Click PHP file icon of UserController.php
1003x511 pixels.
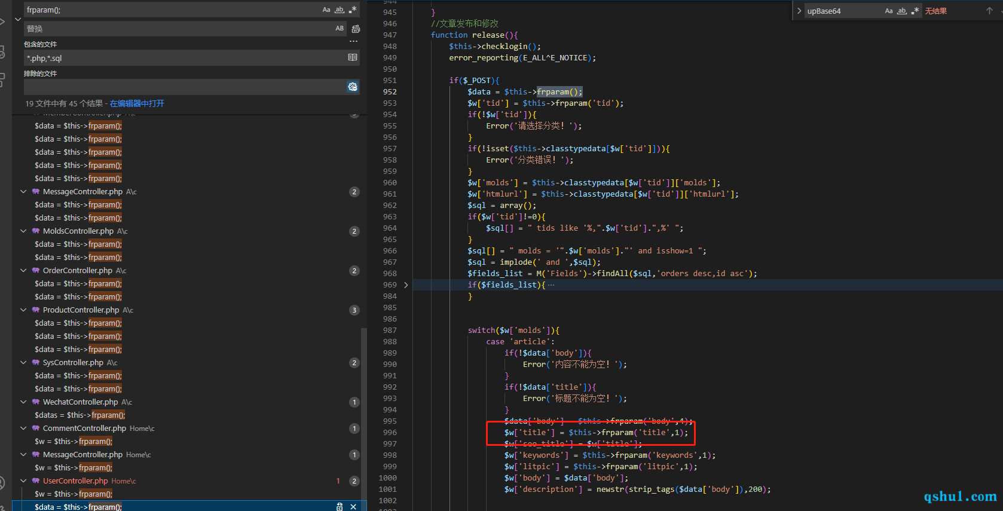coord(36,481)
